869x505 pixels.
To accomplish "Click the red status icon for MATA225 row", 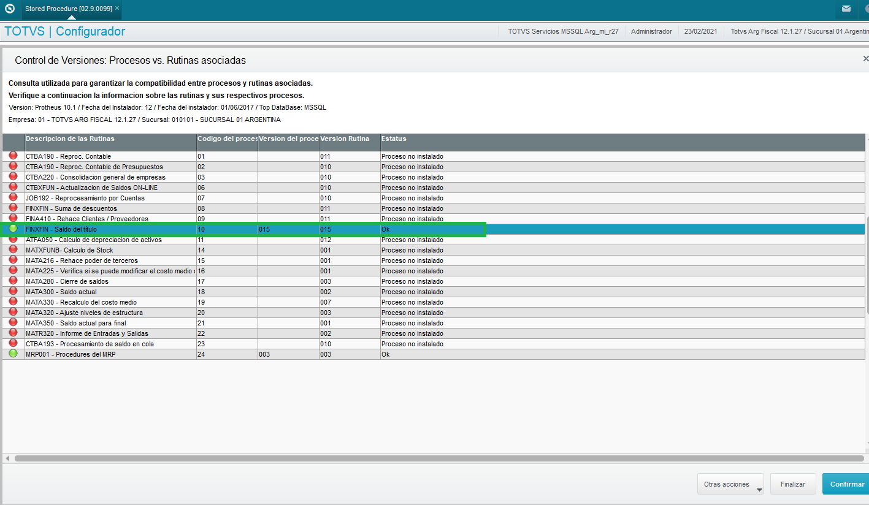I will click(13, 270).
